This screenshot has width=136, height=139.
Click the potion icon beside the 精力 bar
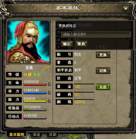point(49,101)
